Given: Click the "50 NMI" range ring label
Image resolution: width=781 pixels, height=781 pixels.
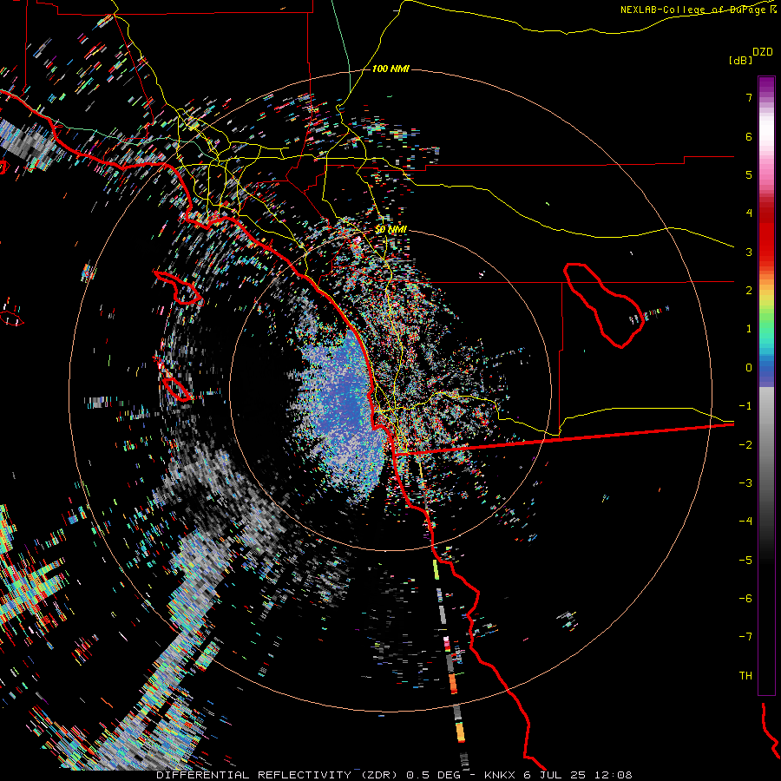Looking at the screenshot, I should [390, 230].
